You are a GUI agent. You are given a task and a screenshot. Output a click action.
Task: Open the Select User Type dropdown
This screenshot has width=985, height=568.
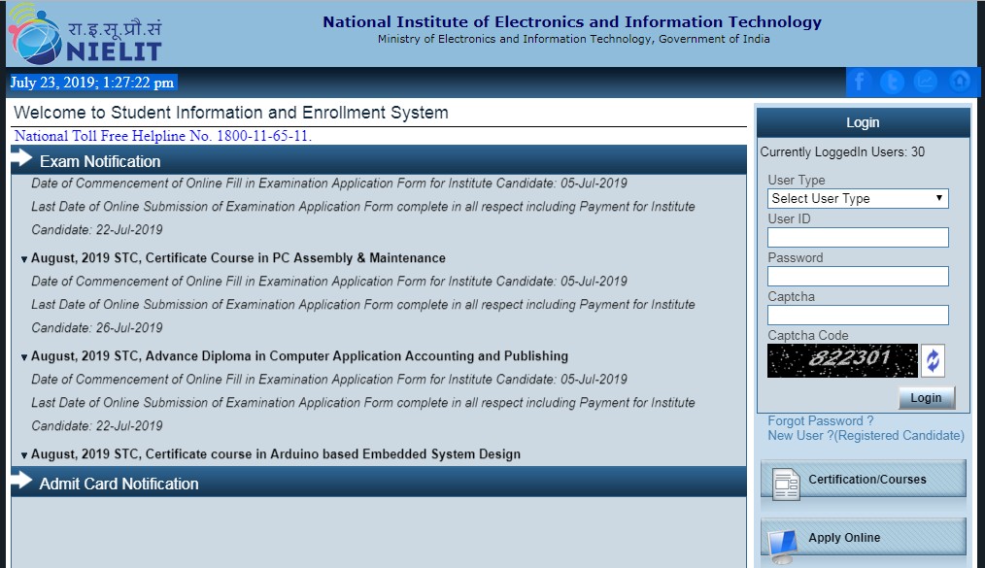pos(858,198)
